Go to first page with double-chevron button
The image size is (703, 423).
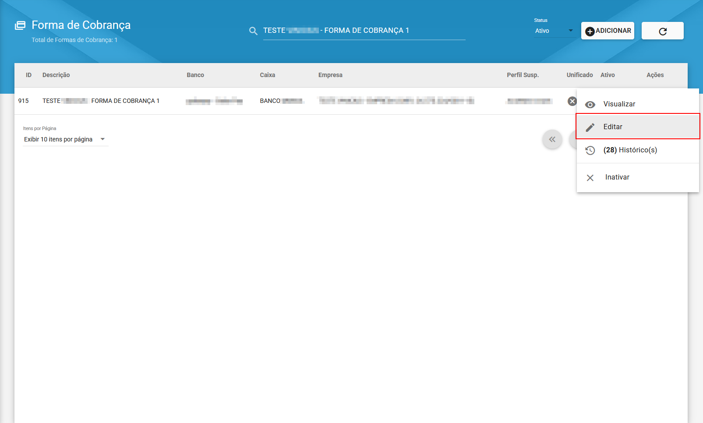(x=552, y=140)
